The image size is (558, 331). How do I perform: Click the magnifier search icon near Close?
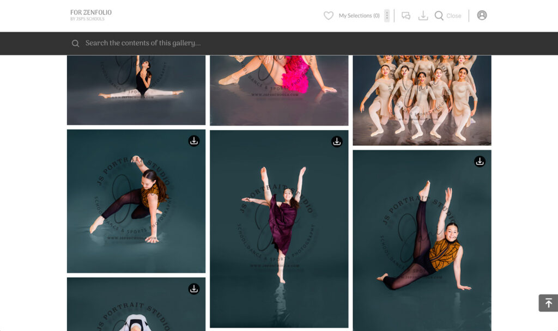pyautogui.click(x=439, y=15)
